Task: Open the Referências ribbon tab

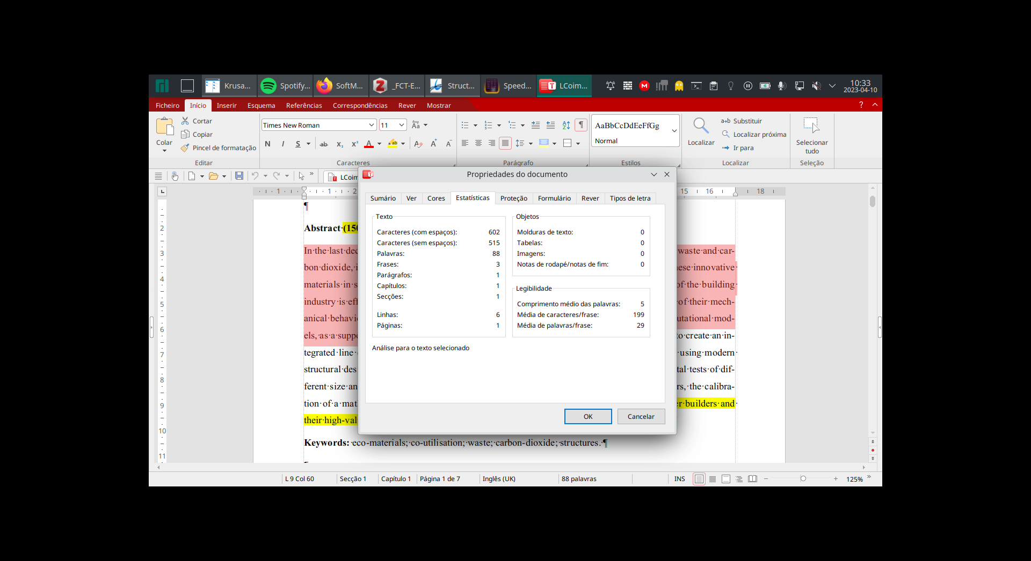Action: tap(304, 106)
